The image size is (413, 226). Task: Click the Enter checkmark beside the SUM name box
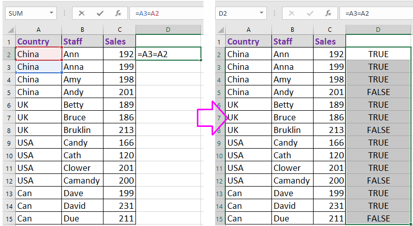click(x=101, y=13)
